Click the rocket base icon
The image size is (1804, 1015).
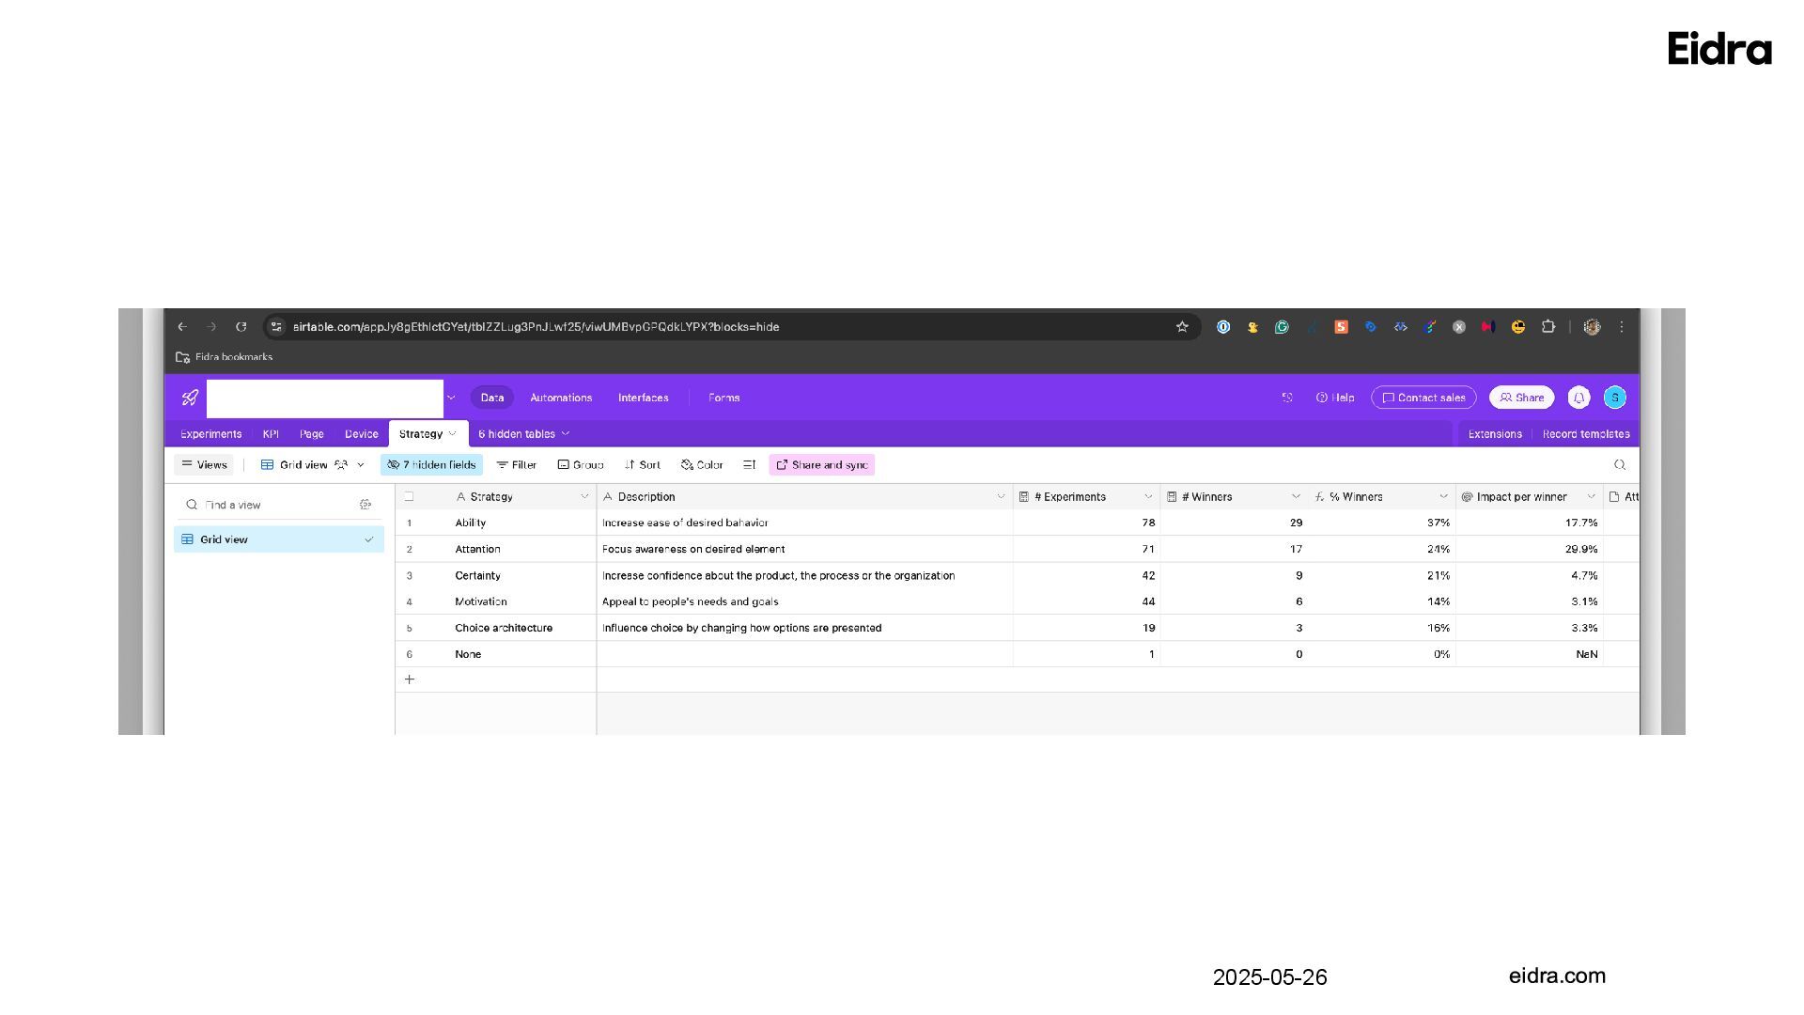[x=190, y=398]
